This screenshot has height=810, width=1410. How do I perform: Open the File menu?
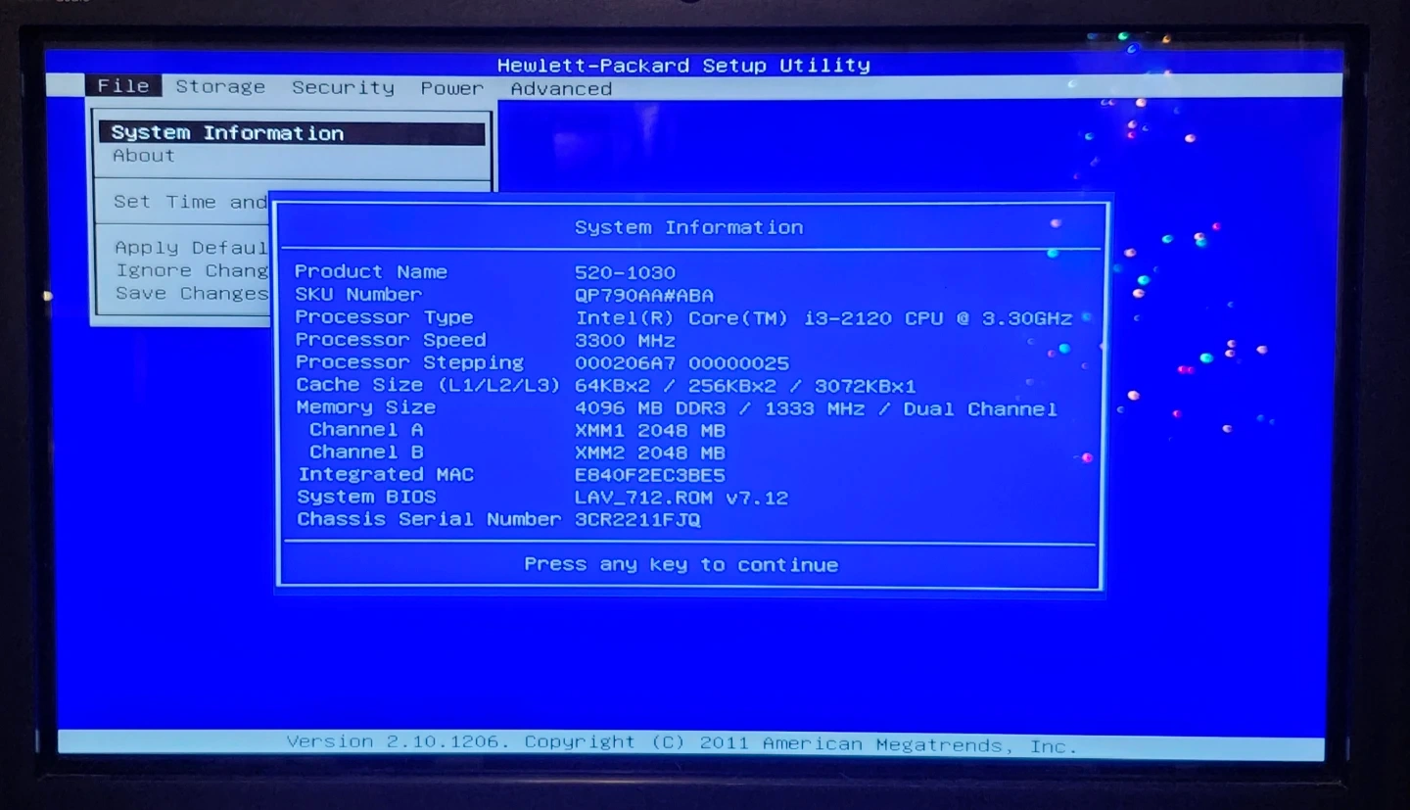click(123, 86)
